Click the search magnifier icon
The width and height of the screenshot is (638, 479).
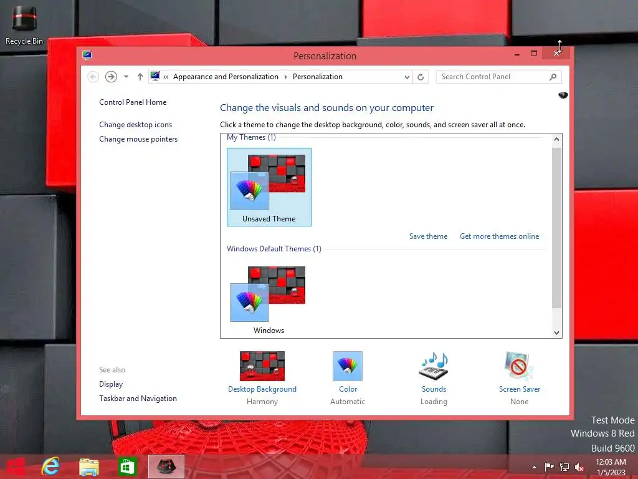pos(553,77)
